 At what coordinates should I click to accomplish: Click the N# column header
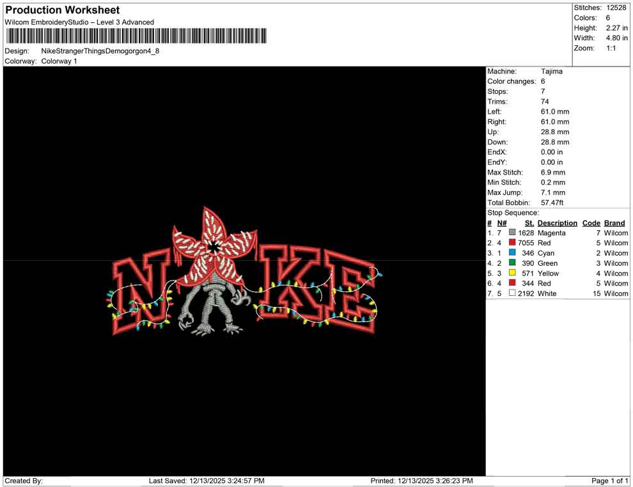point(502,223)
